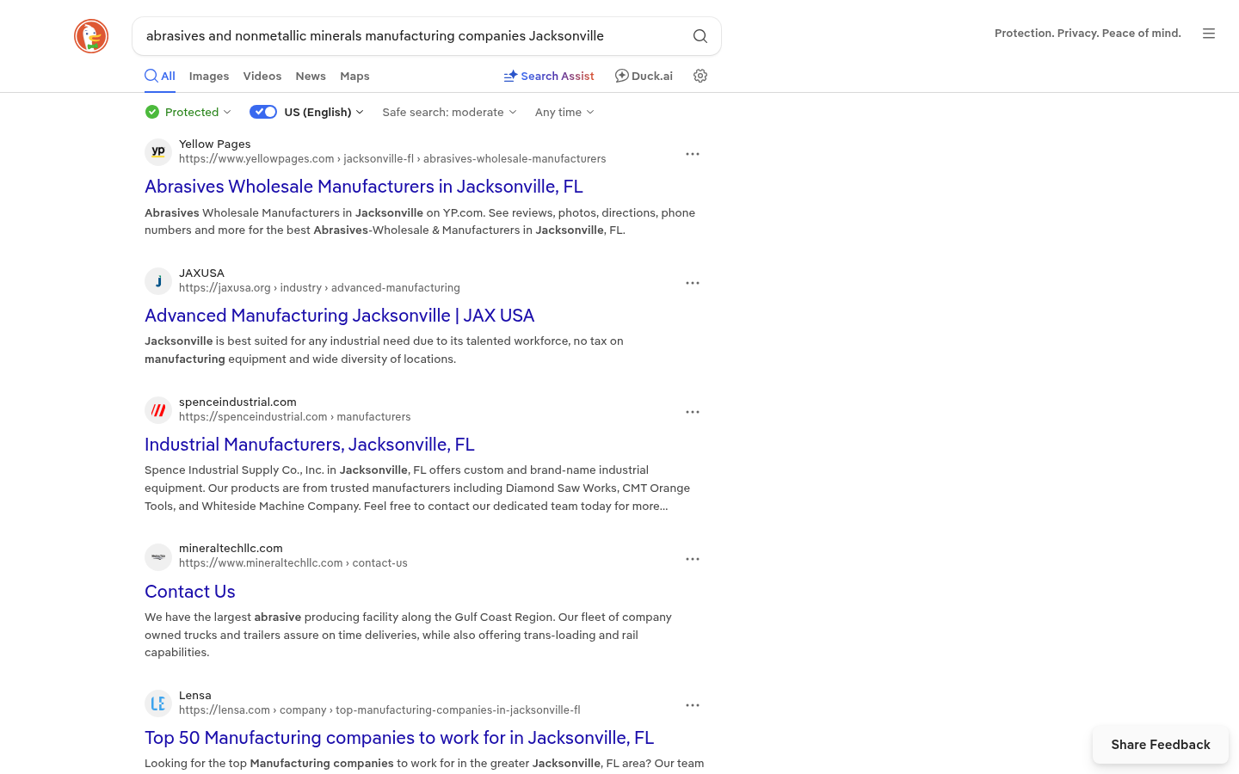
Task: Click Protection. Privacy. Peace of mind. text
Action: (x=1088, y=34)
